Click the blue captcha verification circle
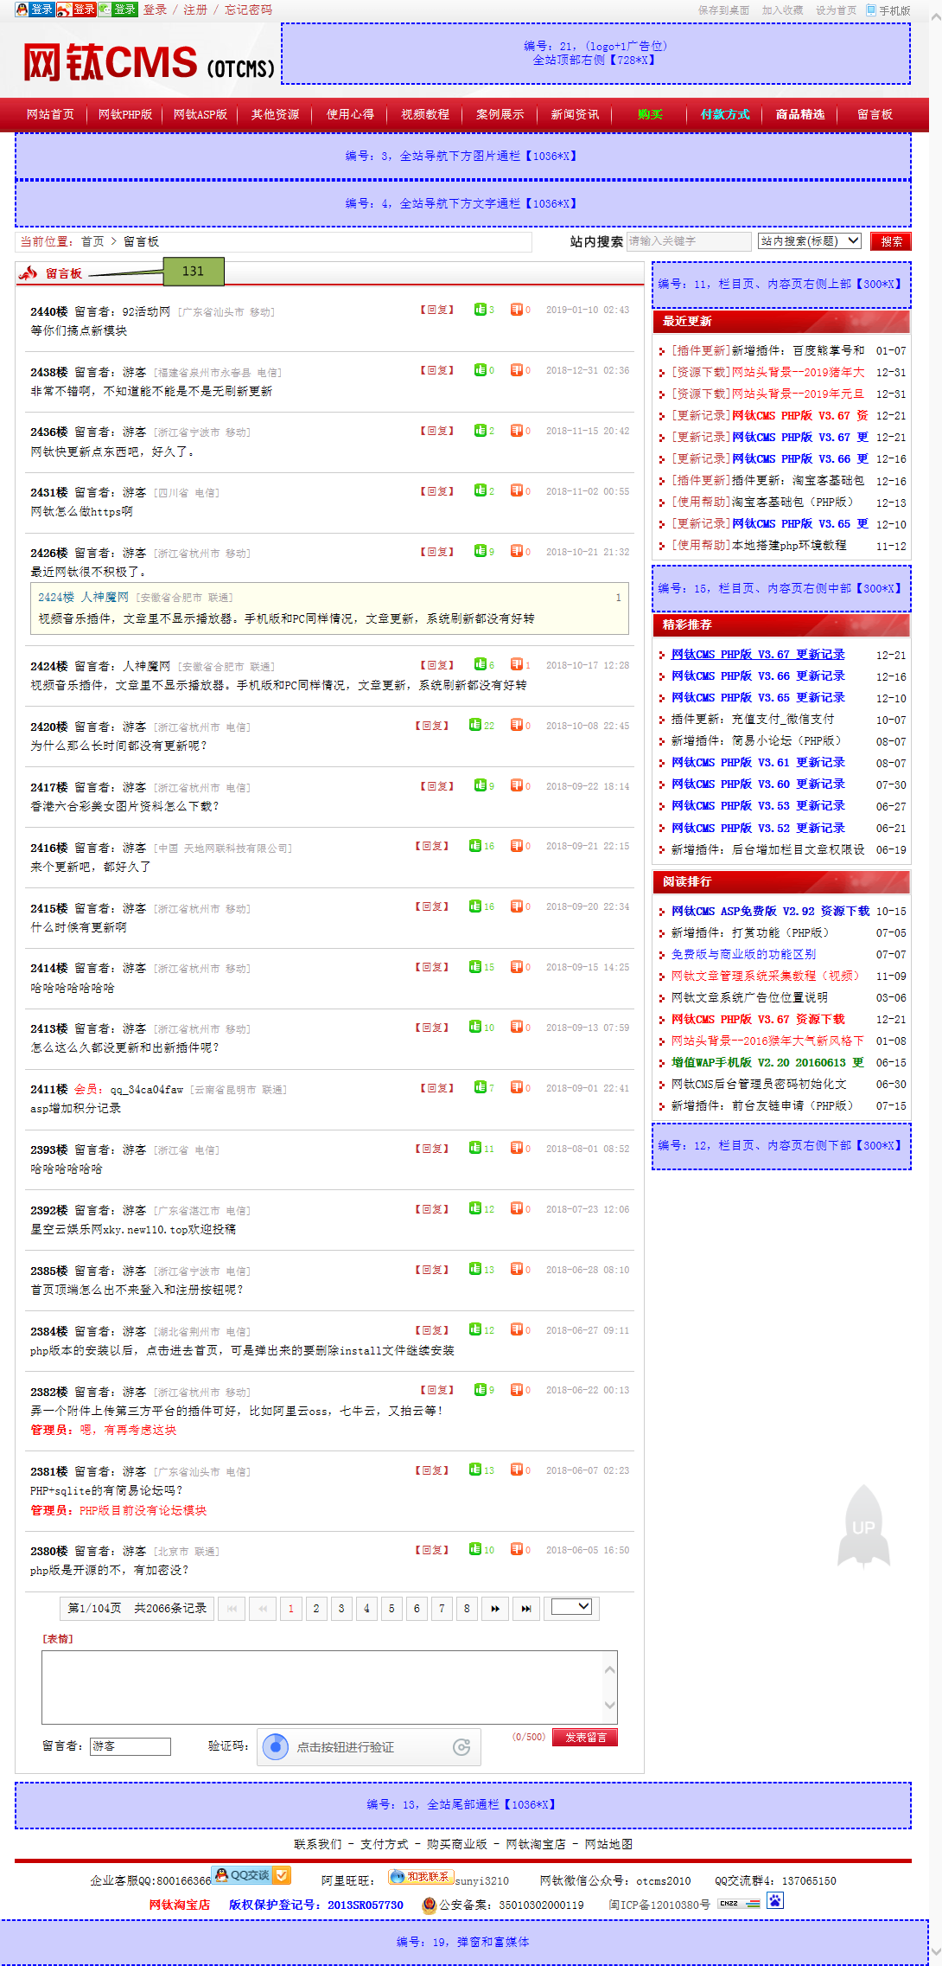The image size is (942, 1966). (x=276, y=1747)
